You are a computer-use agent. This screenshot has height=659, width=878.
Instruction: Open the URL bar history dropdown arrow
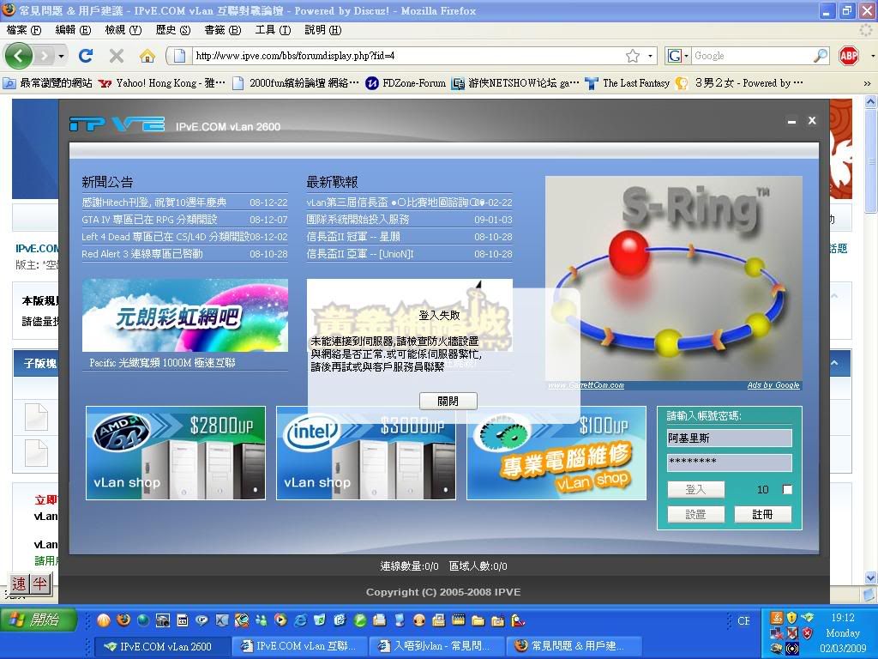651,56
